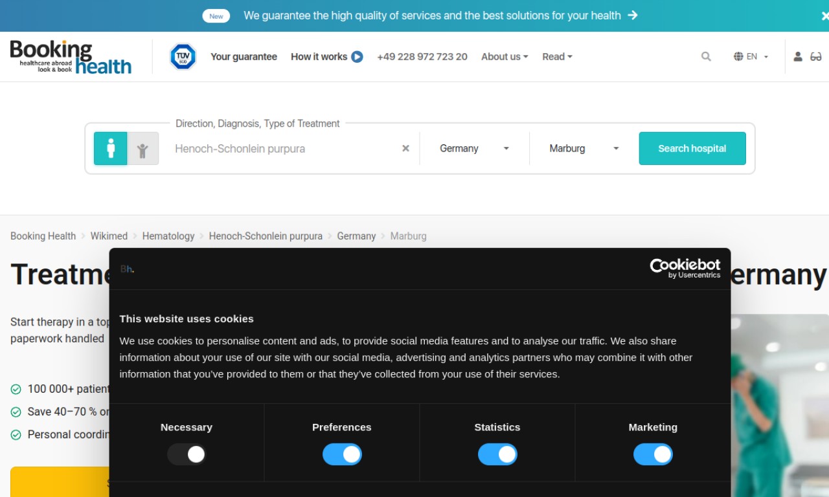This screenshot has width=829, height=497.
Task: Click the user account icon
Action: point(798,57)
